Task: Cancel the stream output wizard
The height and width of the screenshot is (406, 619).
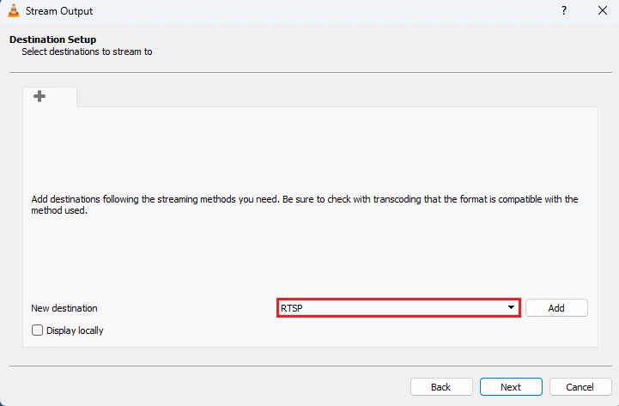Action: pos(580,387)
